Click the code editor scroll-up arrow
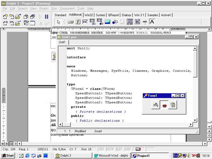Image resolution: width=212 pixels, height=159 pixels. [195, 48]
